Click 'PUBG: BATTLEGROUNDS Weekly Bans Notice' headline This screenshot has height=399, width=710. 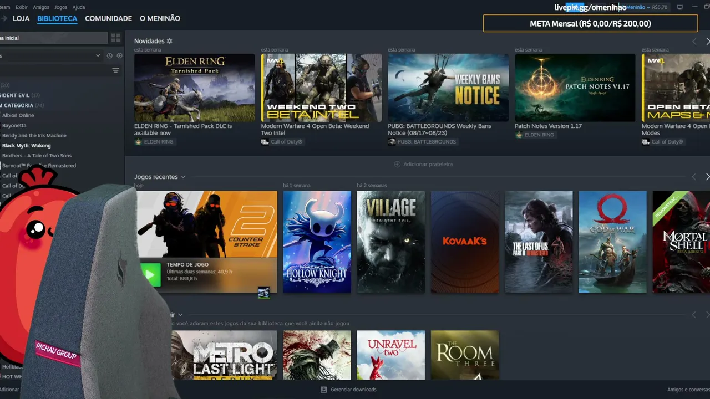pos(440,129)
